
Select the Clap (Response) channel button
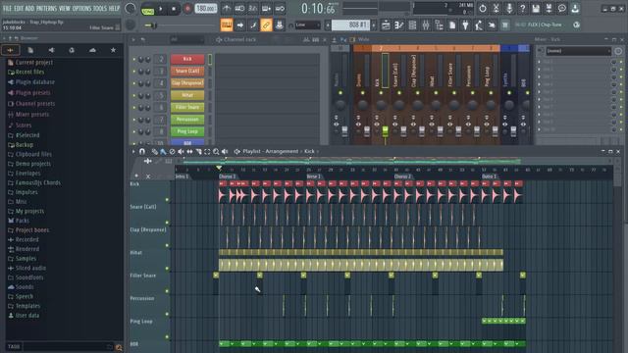click(x=187, y=82)
